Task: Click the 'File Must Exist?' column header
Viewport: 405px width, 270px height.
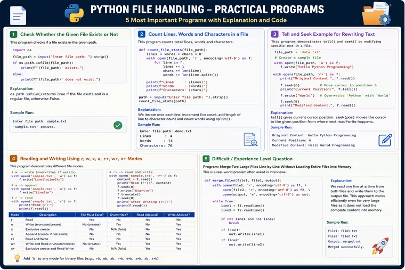Action: (x=92, y=215)
